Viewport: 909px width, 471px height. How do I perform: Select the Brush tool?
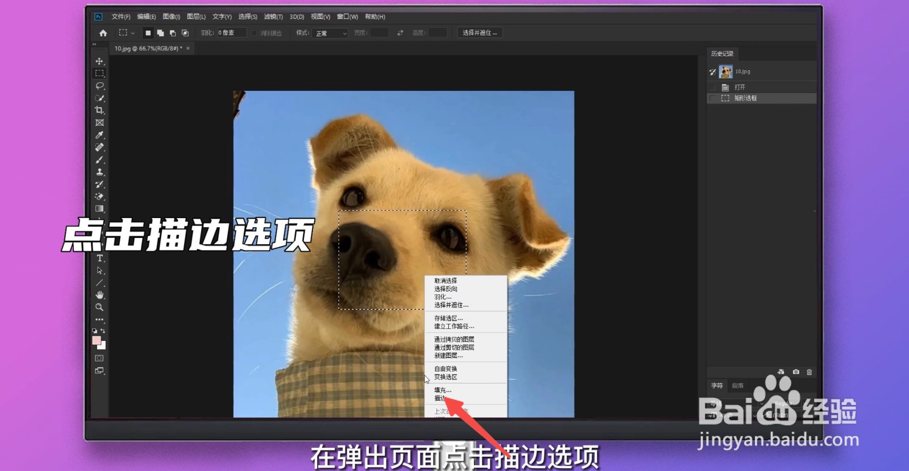[99, 160]
